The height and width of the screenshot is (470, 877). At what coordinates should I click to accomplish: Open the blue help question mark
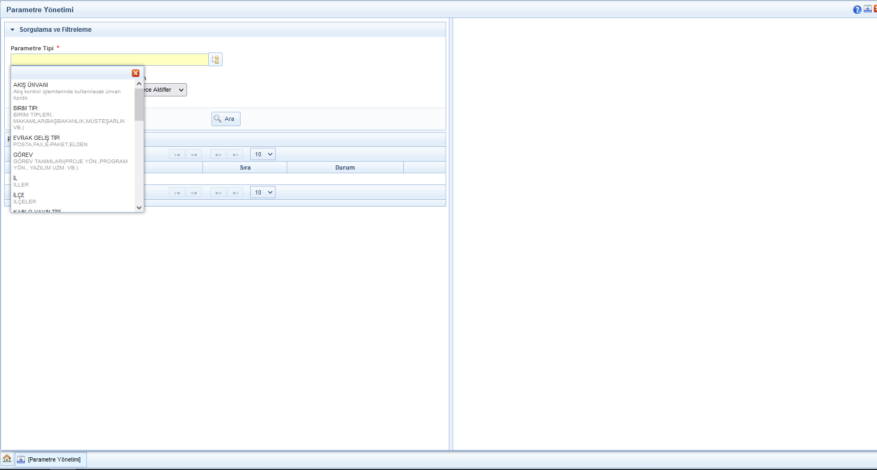(857, 10)
